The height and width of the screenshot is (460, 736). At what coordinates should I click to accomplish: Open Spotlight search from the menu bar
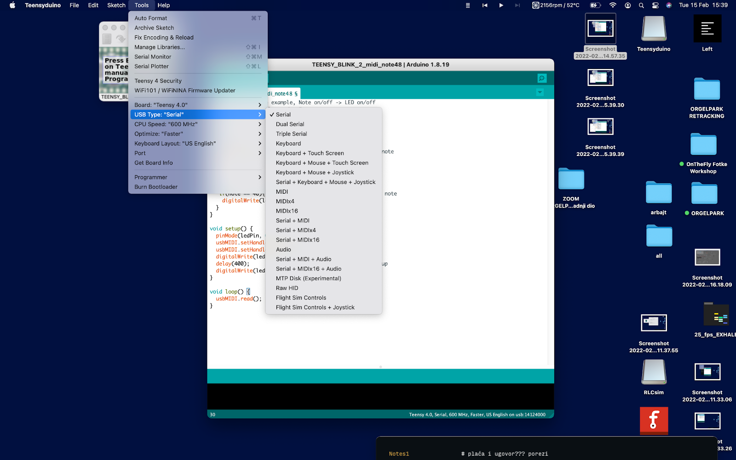click(641, 6)
